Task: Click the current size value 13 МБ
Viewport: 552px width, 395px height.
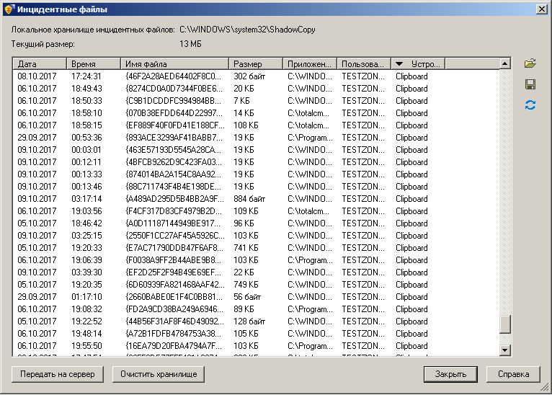Action: (190, 44)
